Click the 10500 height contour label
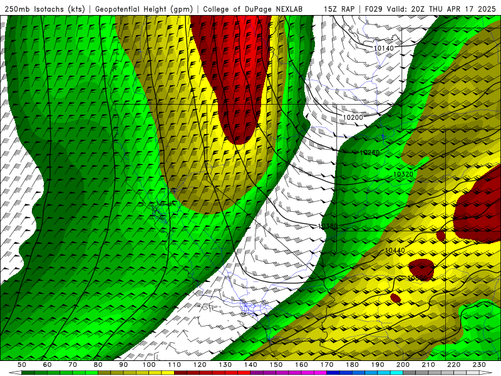The image size is (501, 376). pos(417,278)
